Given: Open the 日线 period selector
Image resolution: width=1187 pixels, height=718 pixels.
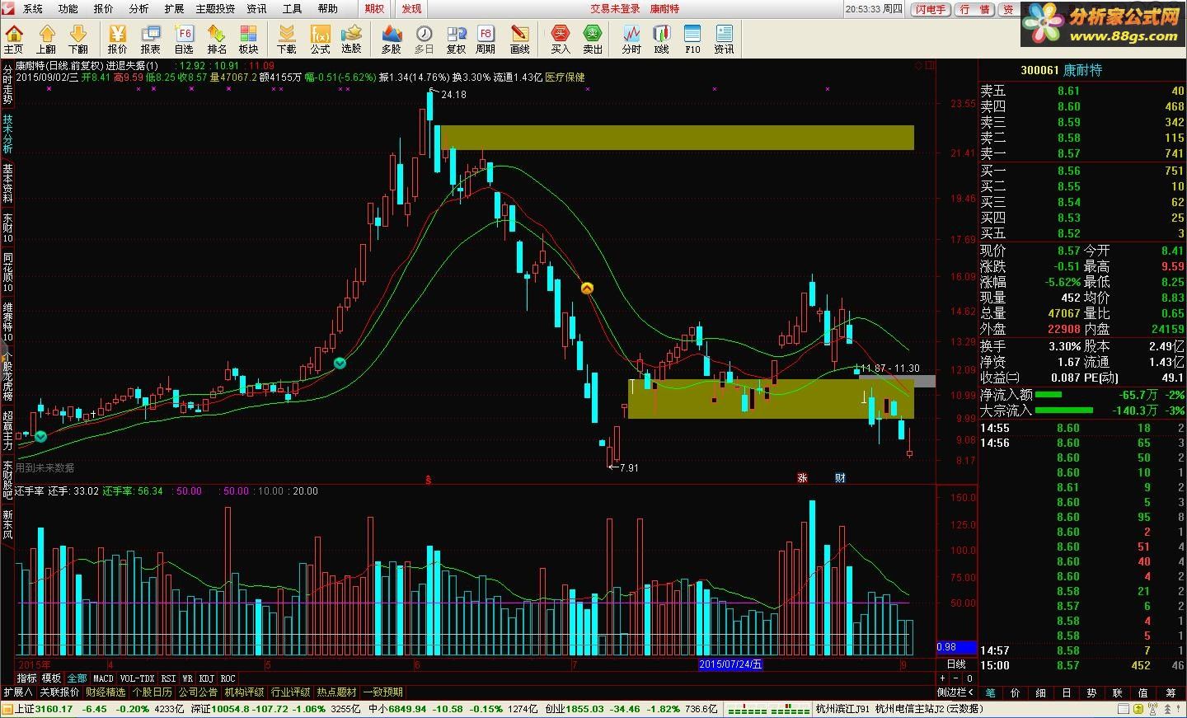Looking at the screenshot, I should [956, 664].
